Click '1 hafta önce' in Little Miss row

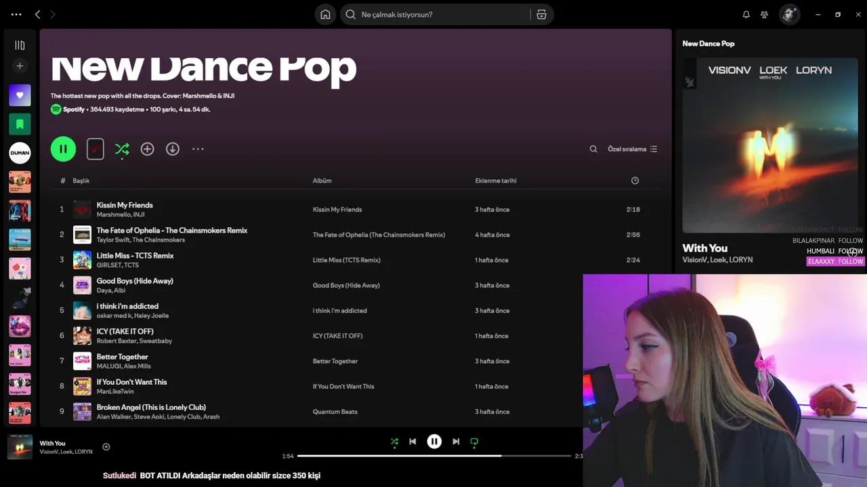[x=491, y=260]
